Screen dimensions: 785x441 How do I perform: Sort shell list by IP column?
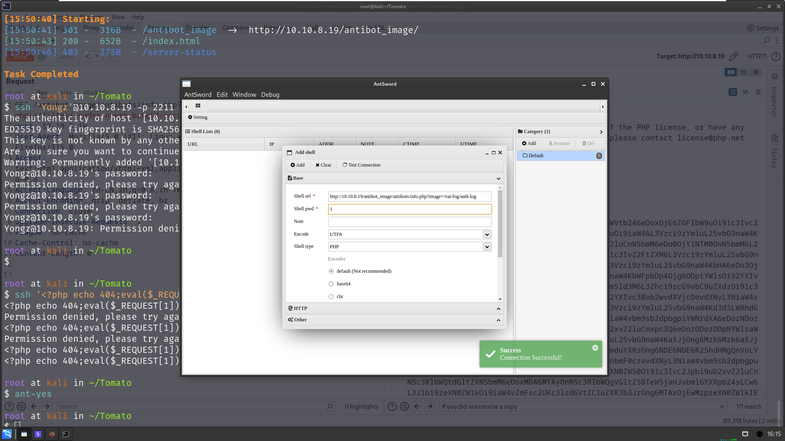289,144
